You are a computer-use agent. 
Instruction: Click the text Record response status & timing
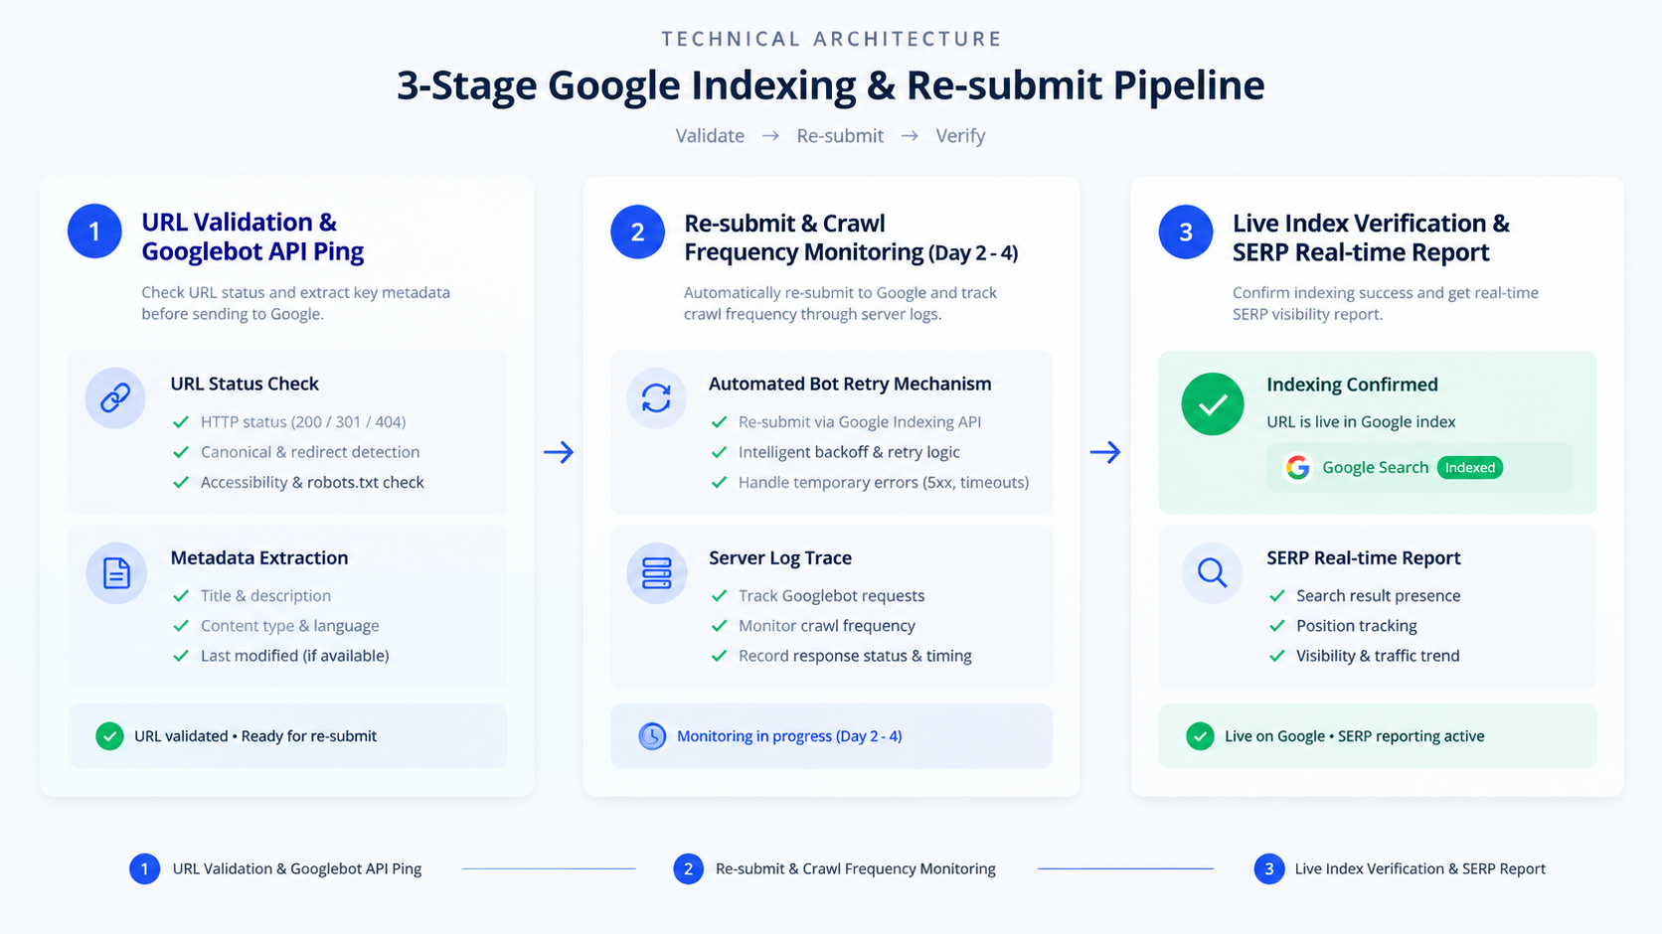pos(855,656)
